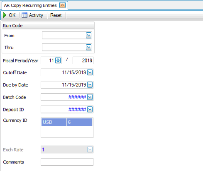This screenshot has width=203, height=171.
Task: Click the green OK play icon
Action: (x=5, y=15)
